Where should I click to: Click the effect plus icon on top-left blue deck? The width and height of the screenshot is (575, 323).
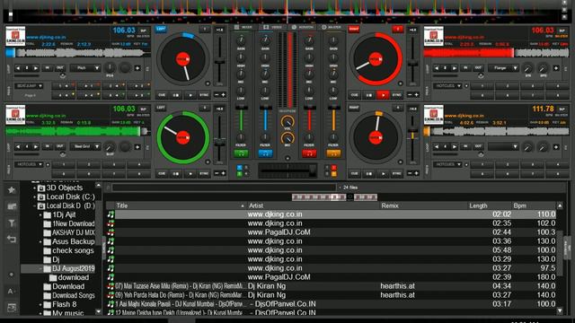tap(137, 68)
